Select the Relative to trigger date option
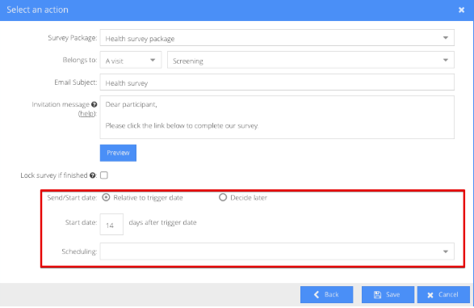Image resolution: width=474 pixels, height=308 pixels. tap(106, 197)
